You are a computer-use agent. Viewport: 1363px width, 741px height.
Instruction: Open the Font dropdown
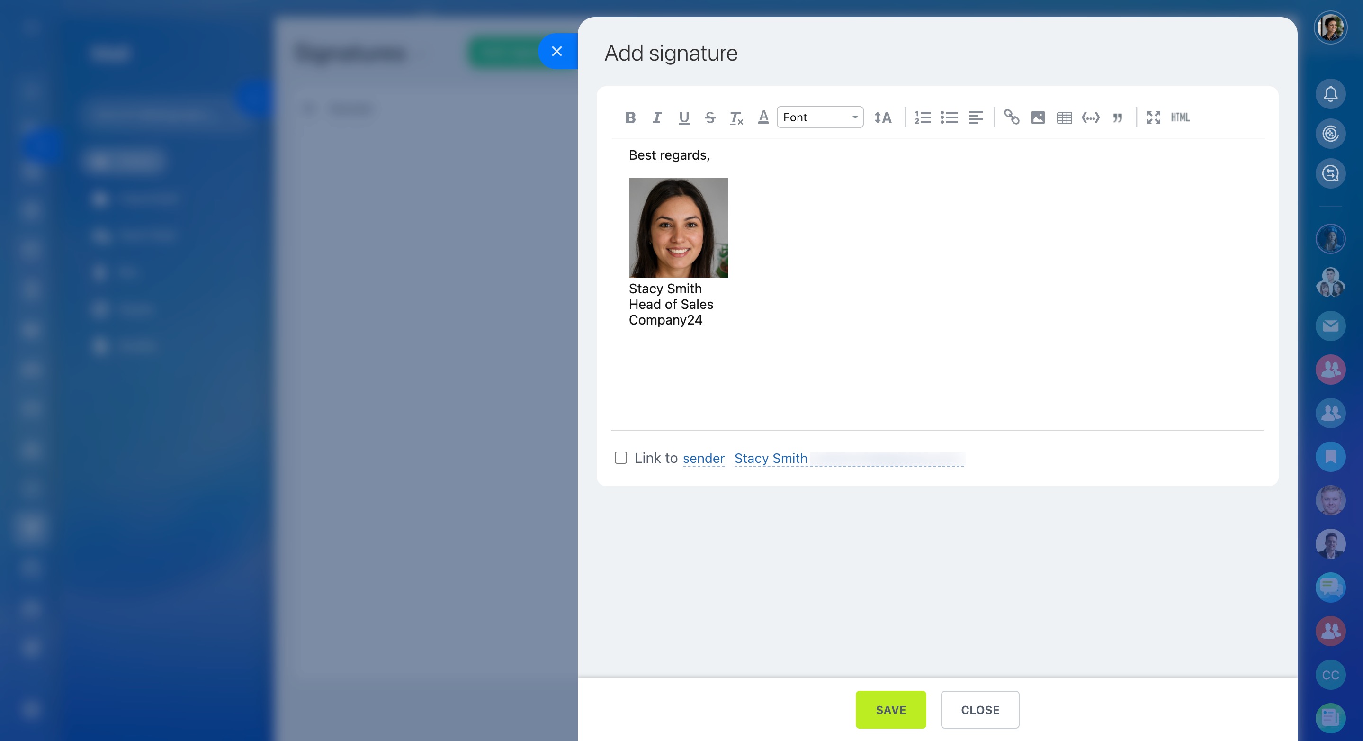820,117
